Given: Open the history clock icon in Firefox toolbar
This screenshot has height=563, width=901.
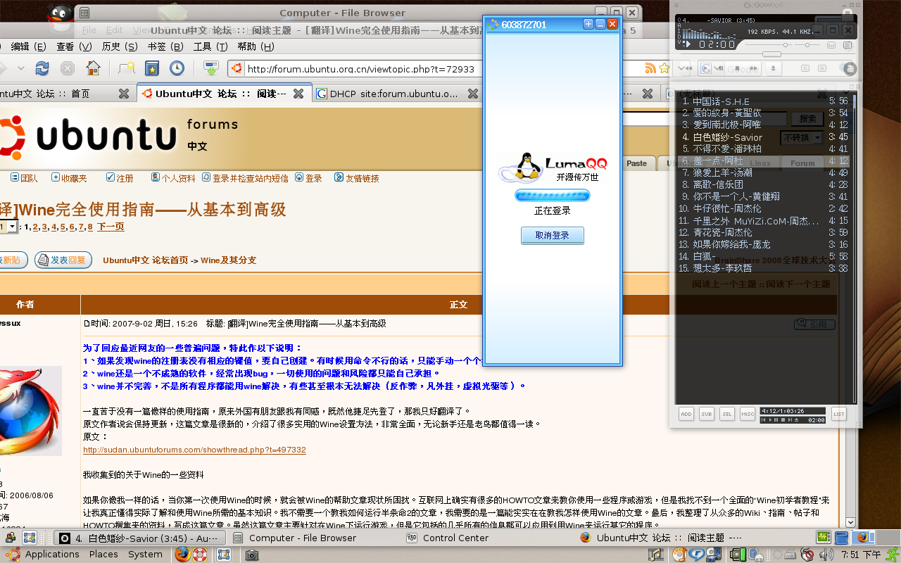Looking at the screenshot, I should click(x=177, y=68).
